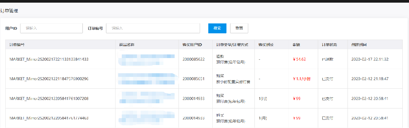Click user ID 2000014933 in order ending 1774463

click(193, 118)
